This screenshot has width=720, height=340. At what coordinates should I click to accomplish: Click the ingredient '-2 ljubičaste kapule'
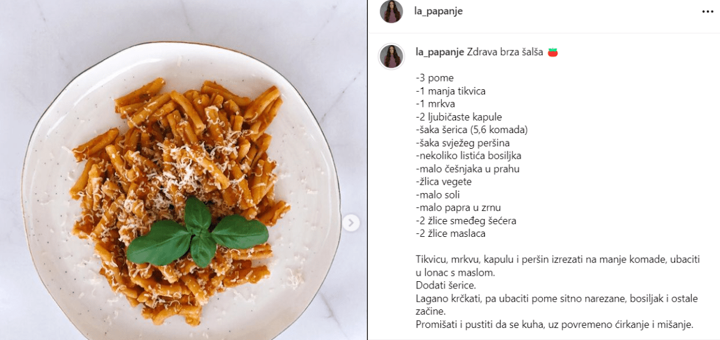coord(458,117)
